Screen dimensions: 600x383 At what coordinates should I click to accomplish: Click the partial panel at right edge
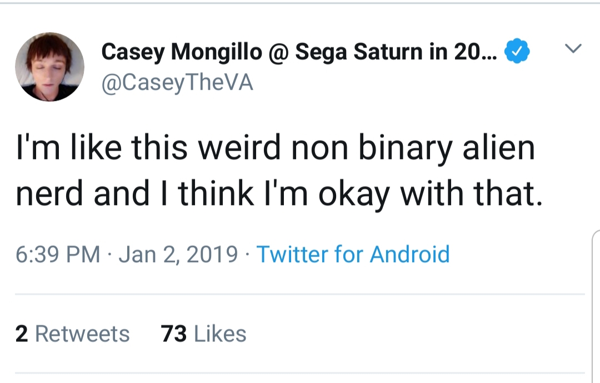596,305
